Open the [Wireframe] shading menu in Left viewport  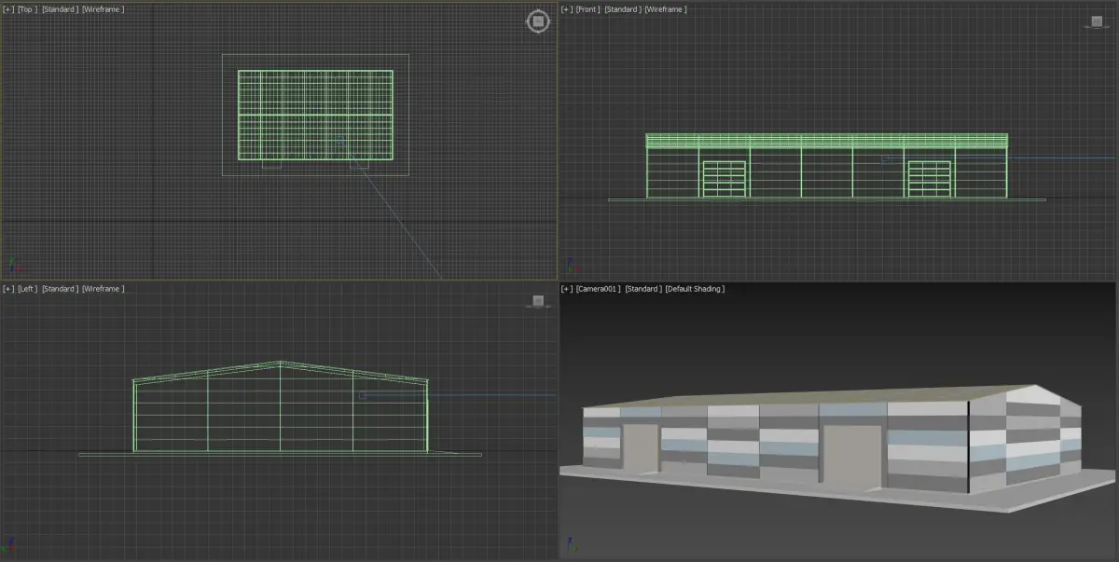tap(104, 289)
